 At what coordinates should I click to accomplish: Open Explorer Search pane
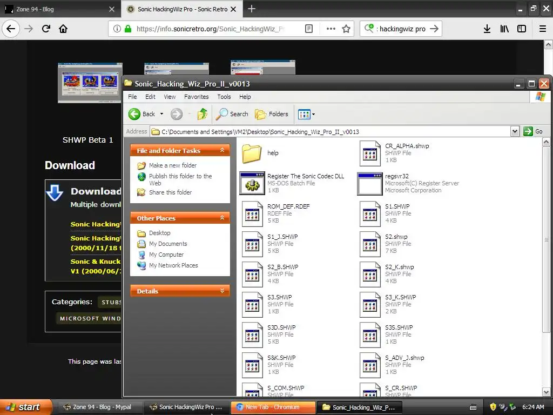click(x=232, y=114)
